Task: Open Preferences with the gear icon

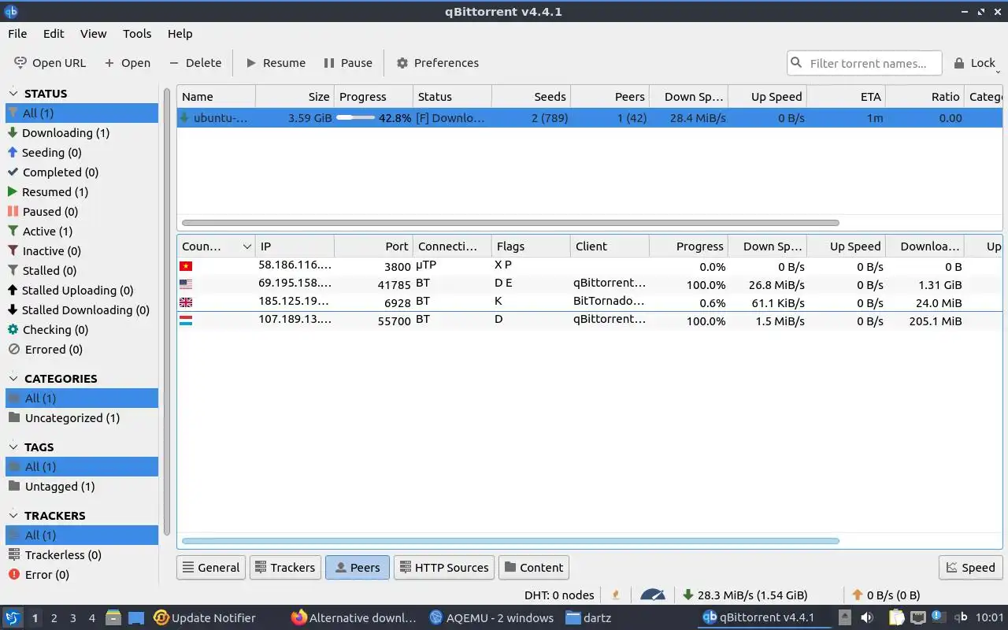Action: tap(402, 63)
